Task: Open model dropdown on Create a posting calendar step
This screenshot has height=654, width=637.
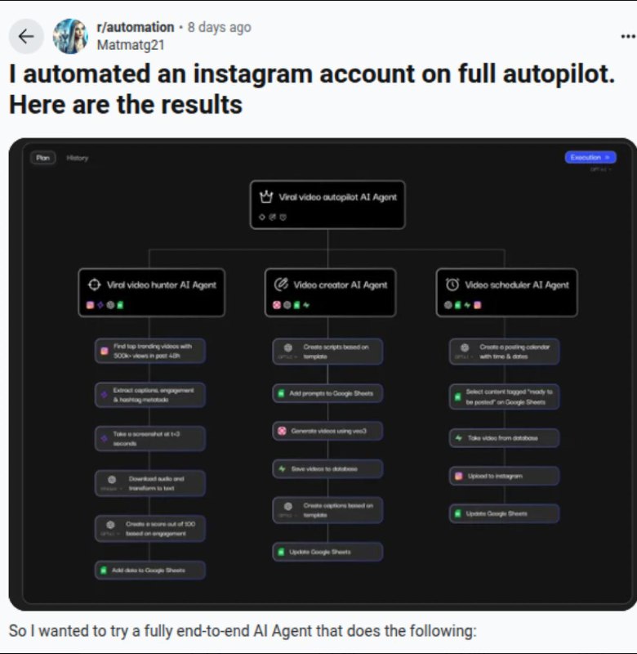Action: 463,357
